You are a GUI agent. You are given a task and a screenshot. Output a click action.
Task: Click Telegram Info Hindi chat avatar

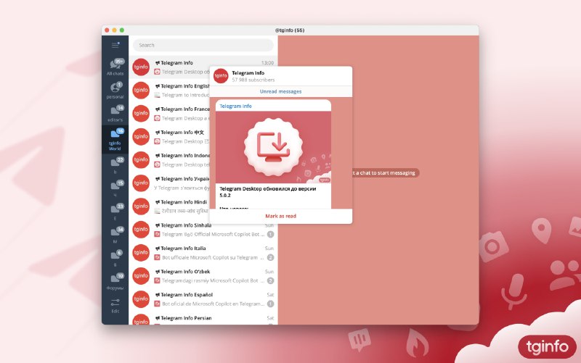pyautogui.click(x=141, y=206)
